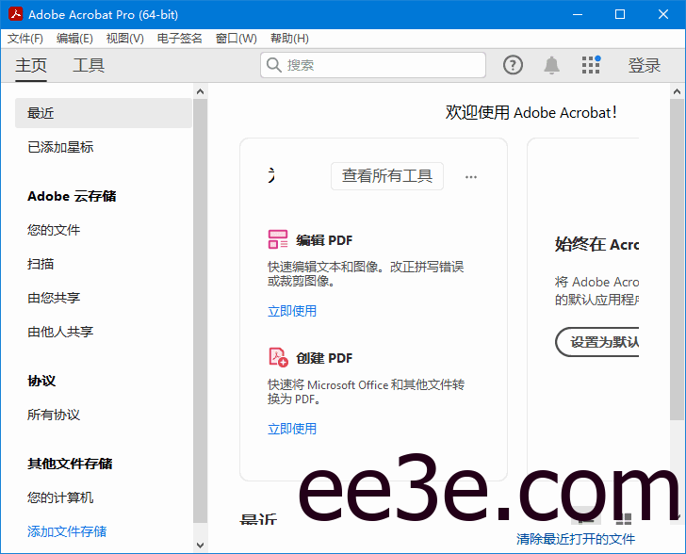Click sidebar scrollbar up arrow
686x554 pixels.
coord(201,91)
